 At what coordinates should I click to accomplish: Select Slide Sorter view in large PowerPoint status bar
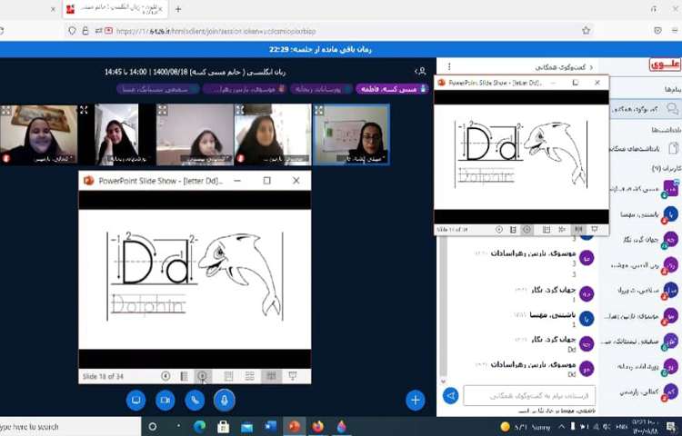click(x=250, y=376)
